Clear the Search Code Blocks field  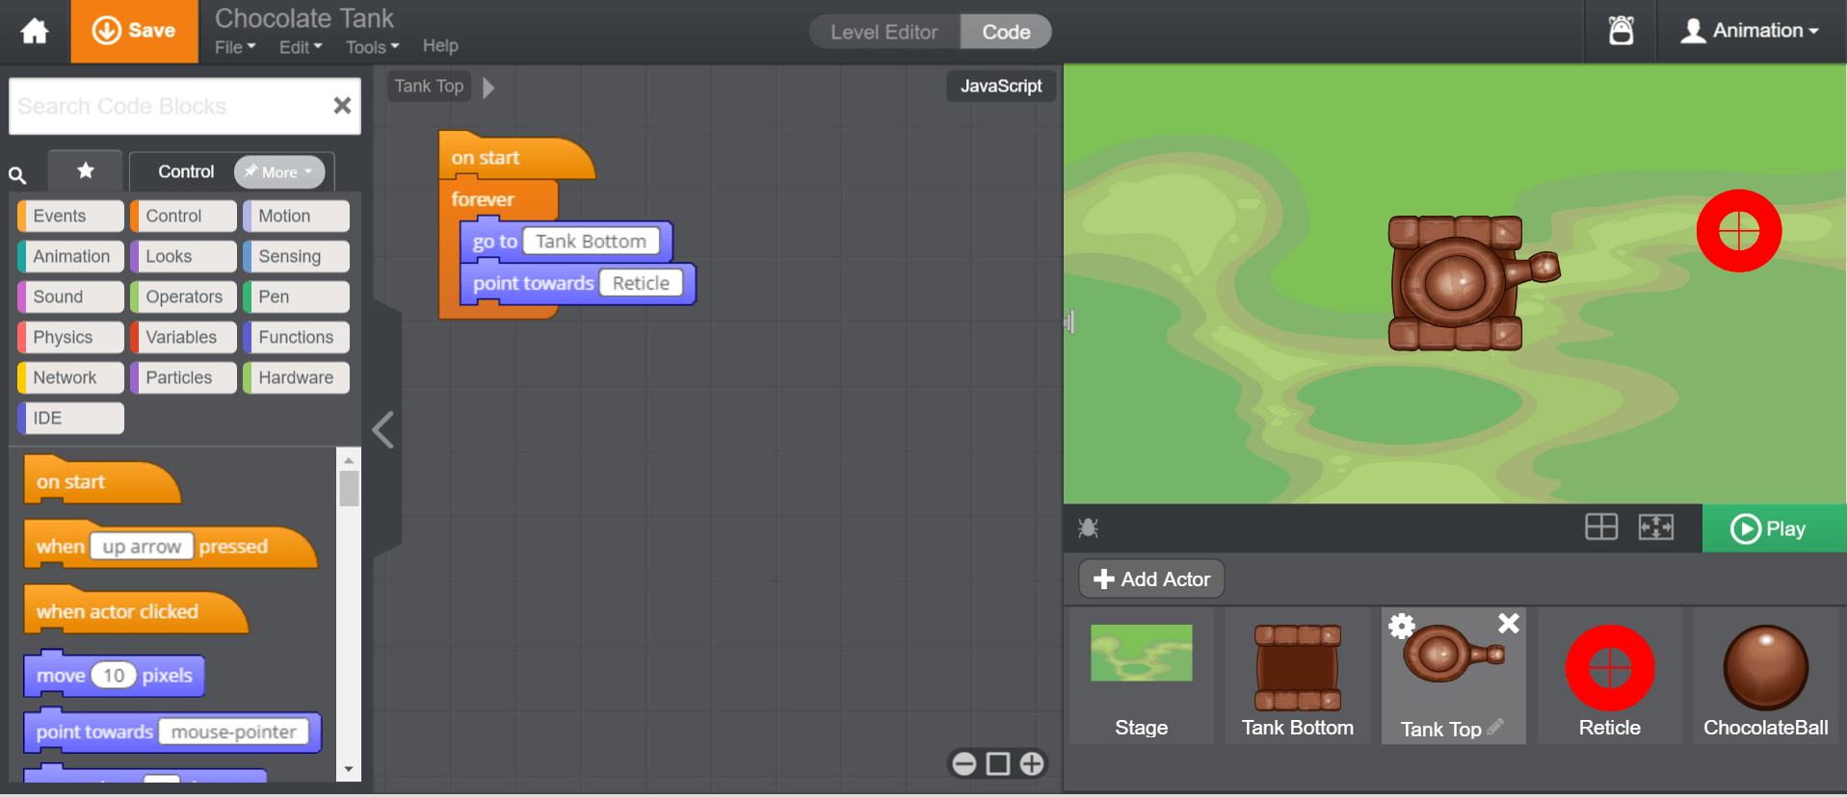point(342,106)
